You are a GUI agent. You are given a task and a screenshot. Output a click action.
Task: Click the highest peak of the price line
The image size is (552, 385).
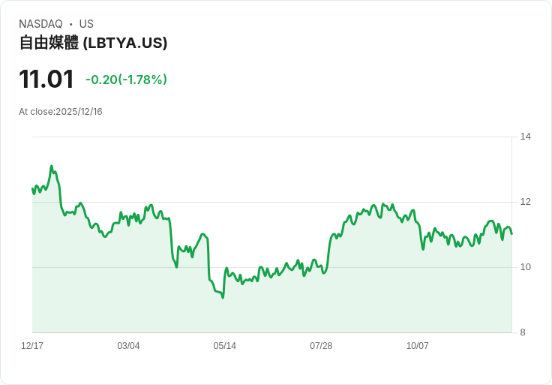click(51, 167)
